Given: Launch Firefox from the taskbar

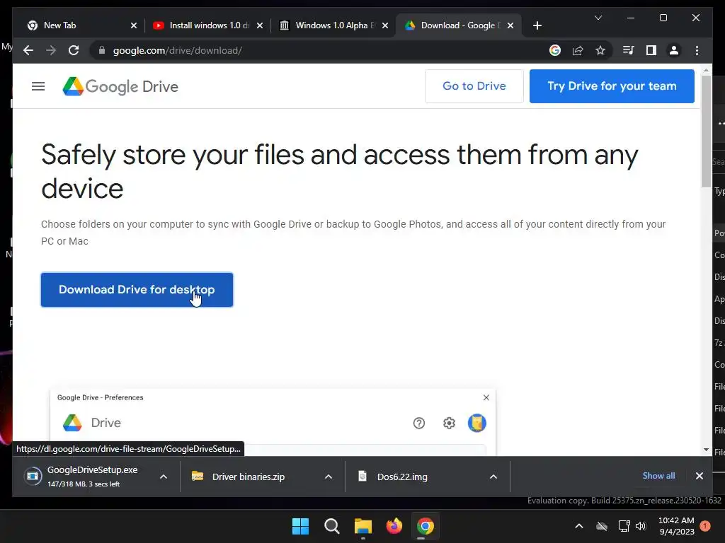Looking at the screenshot, I should tap(394, 526).
